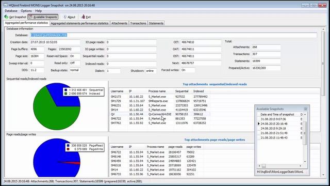Click the Get Snapshot toolbar button

coord(15,17)
